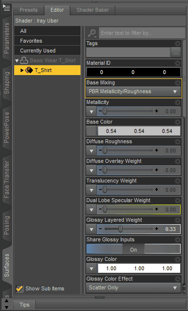This screenshot has width=188, height=311.
Task: Open the Surfaces side tab
Action: [x=7, y=265]
